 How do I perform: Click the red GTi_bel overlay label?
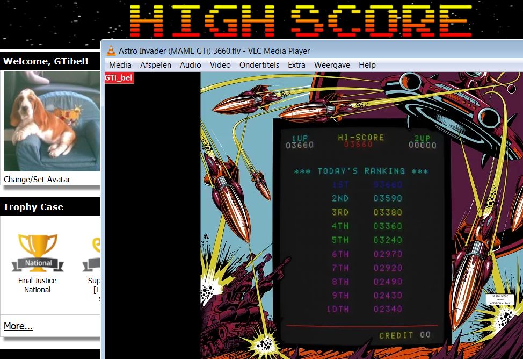pyautogui.click(x=119, y=78)
